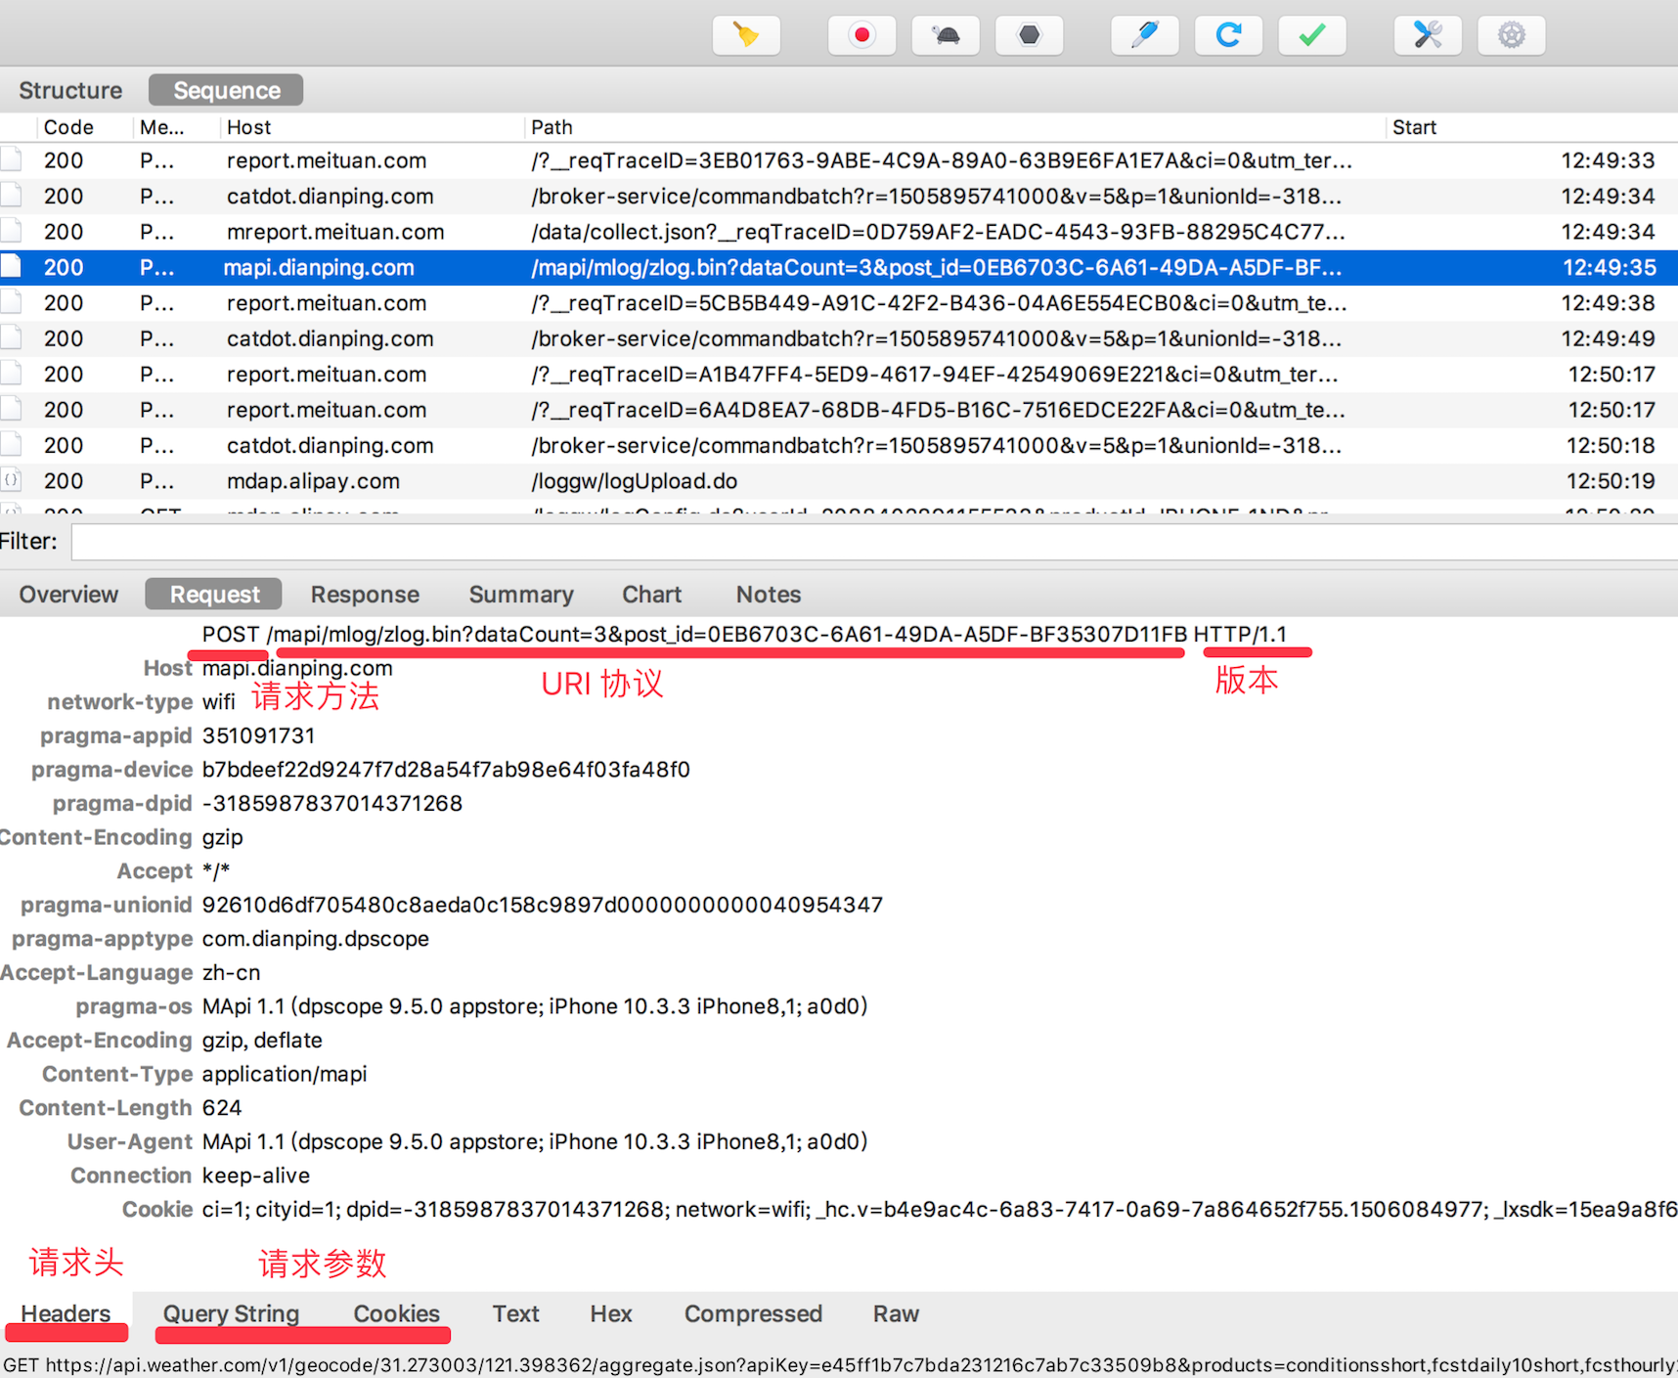Click the Content-Encoding value gzip
Viewport: 1678px width, 1378px height.
223,837
